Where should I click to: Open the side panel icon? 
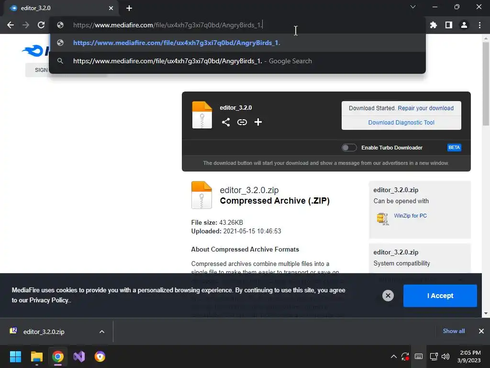[x=449, y=25]
